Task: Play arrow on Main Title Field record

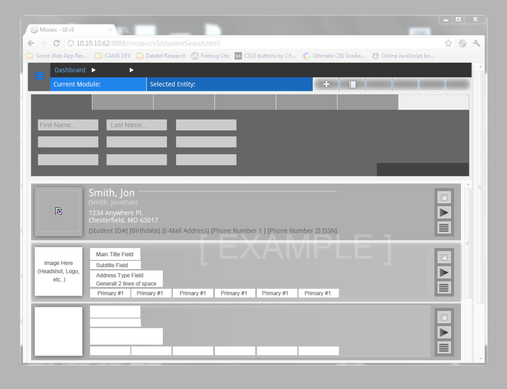Action: coord(444,272)
